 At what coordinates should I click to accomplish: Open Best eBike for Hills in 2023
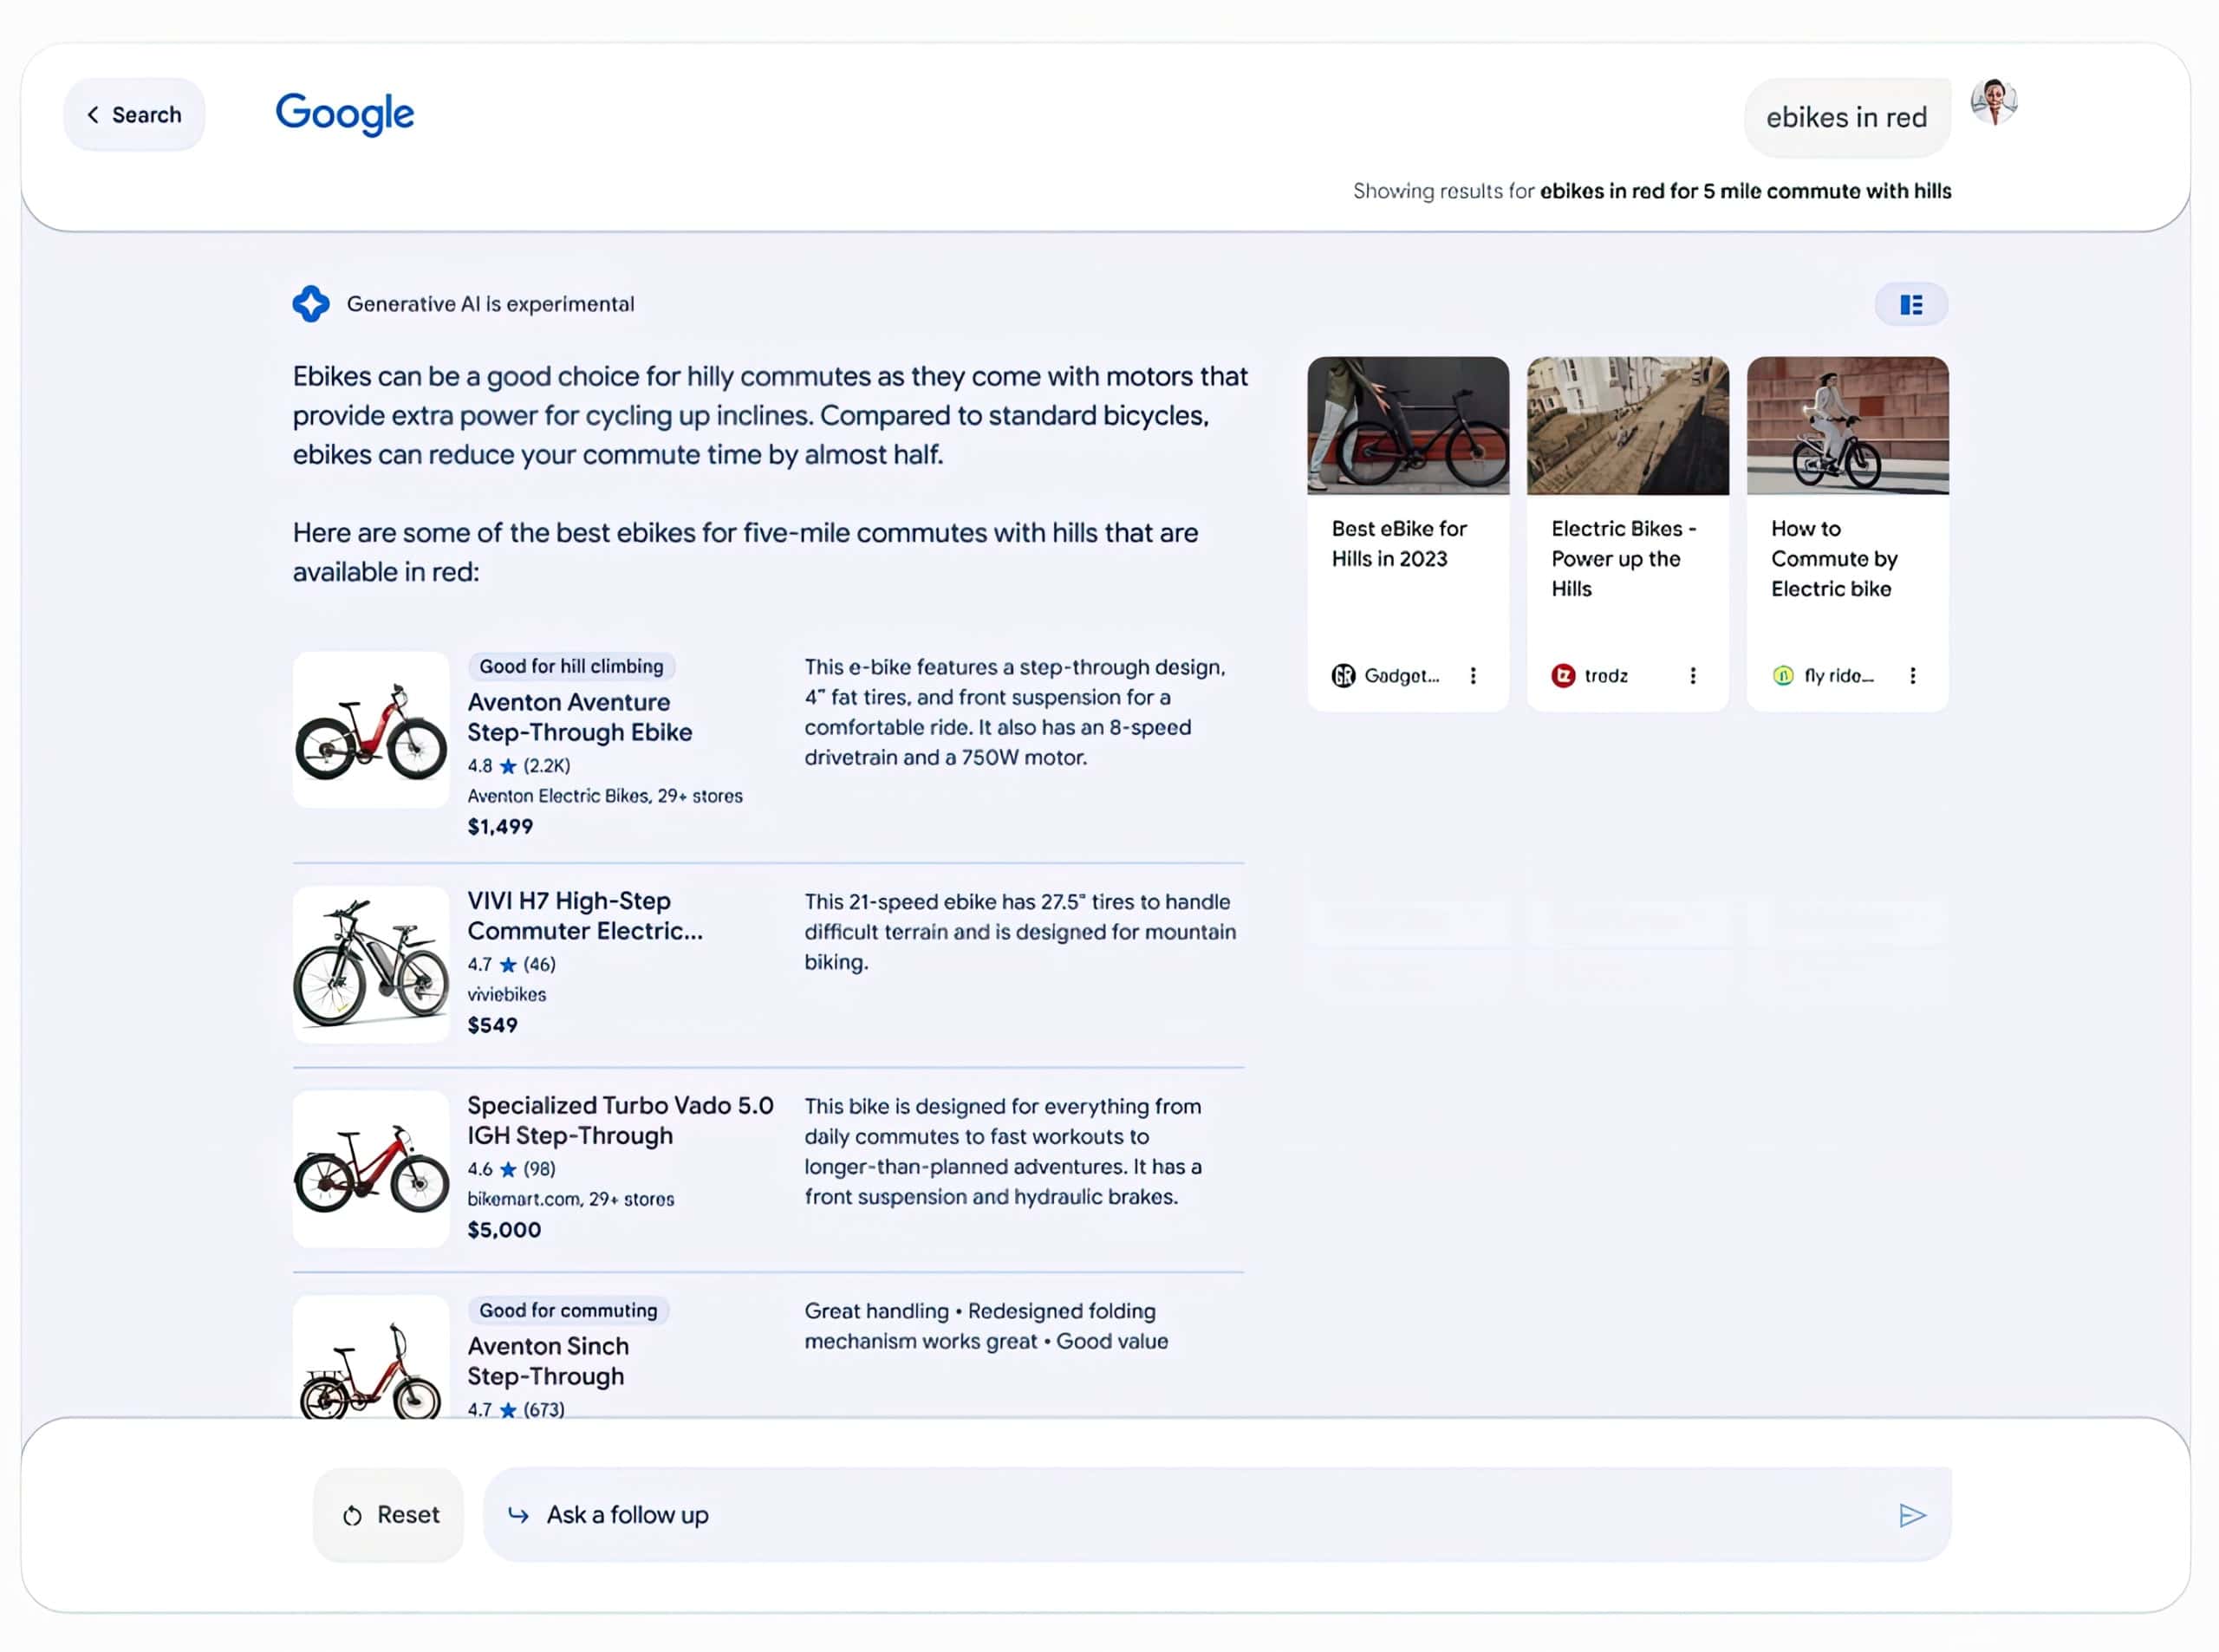pyautogui.click(x=1399, y=544)
